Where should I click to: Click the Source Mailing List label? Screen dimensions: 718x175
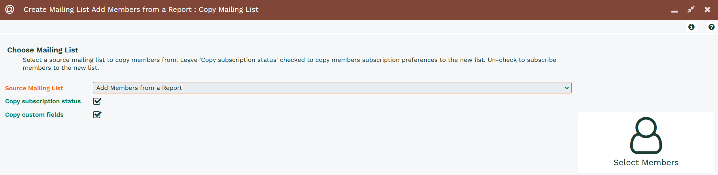click(x=34, y=88)
